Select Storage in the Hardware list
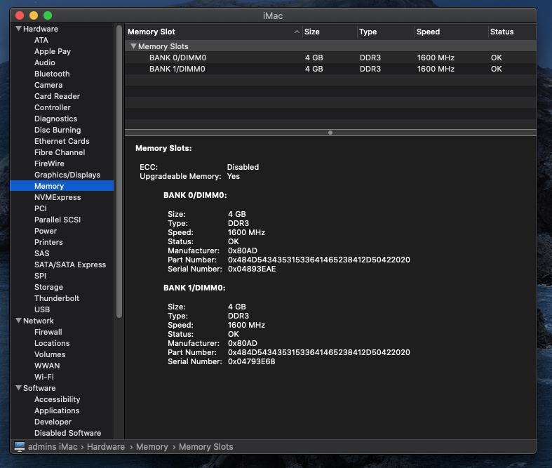 [48, 287]
